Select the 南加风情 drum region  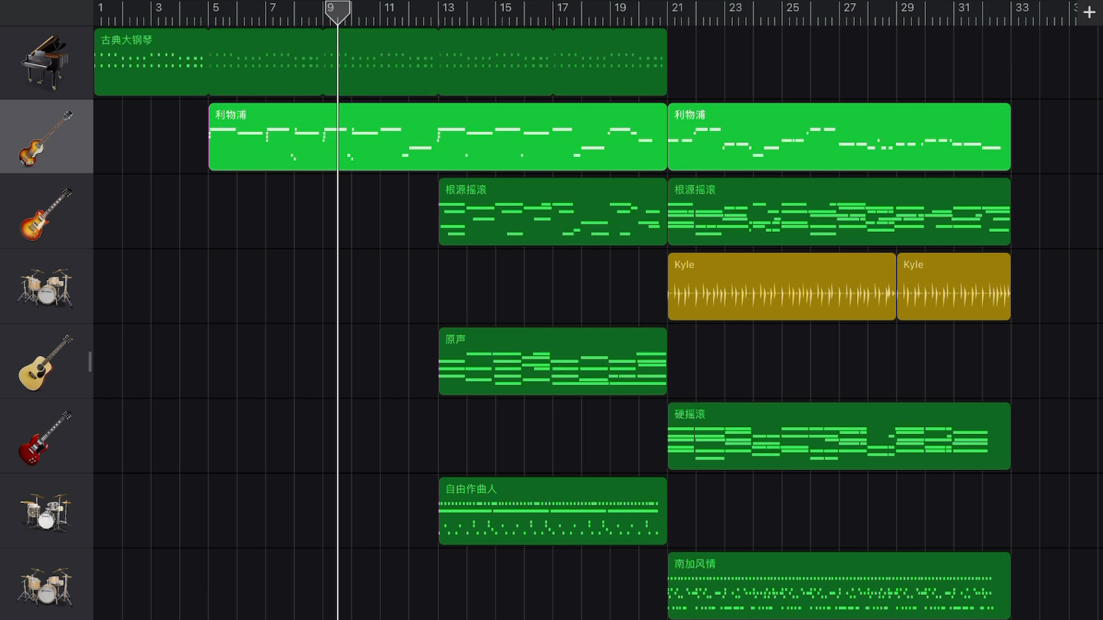[x=839, y=586]
